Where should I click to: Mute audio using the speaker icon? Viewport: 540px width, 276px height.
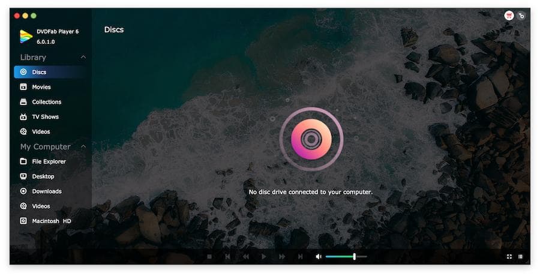pyautogui.click(x=319, y=256)
